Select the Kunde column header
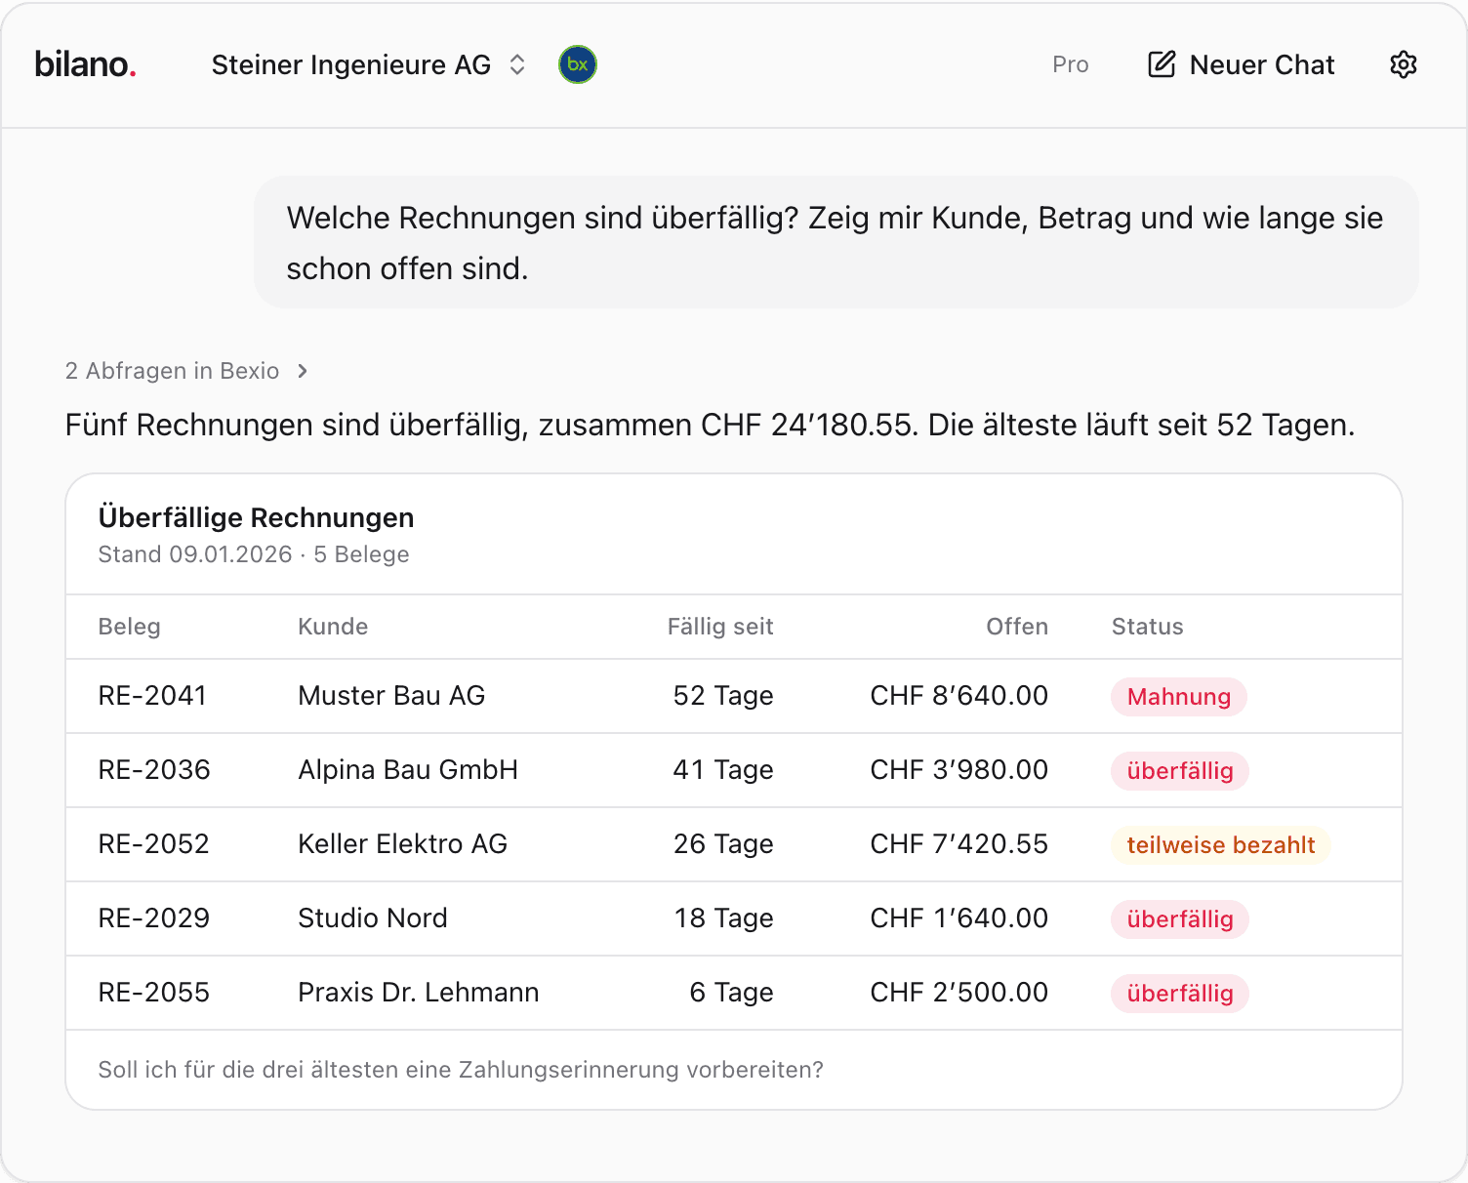 [333, 627]
